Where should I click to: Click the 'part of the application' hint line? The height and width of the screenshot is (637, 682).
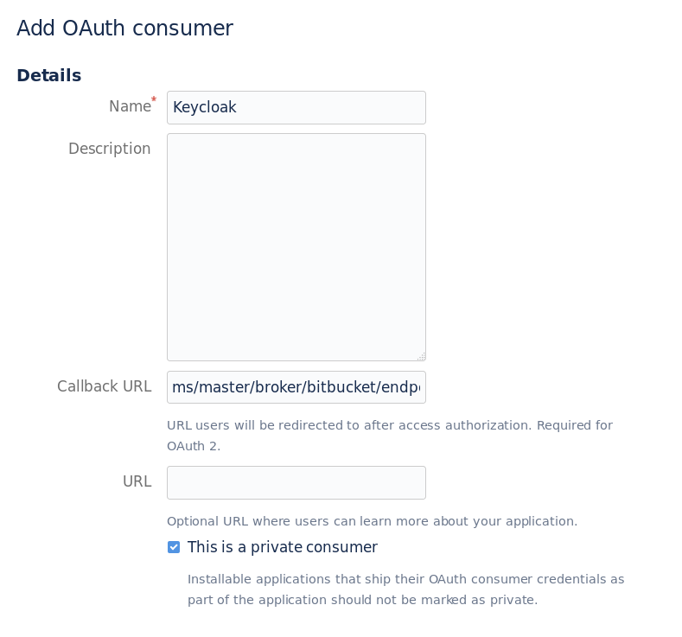362,600
